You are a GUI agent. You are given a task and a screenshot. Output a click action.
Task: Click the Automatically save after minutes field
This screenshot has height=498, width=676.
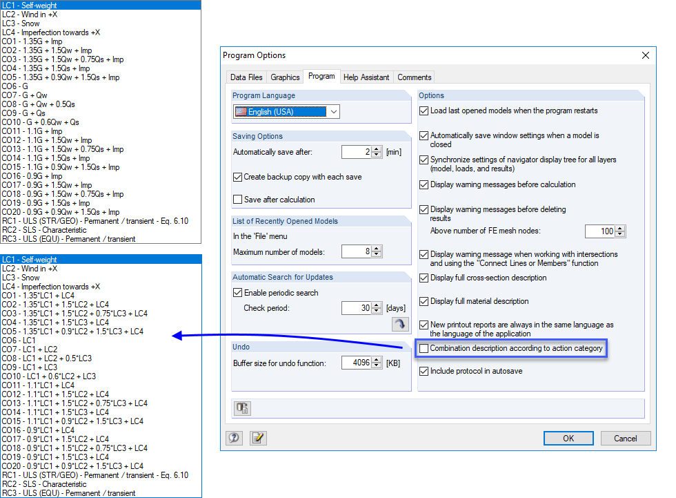(x=356, y=152)
